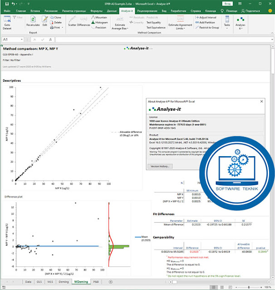The image size is (275, 290).
Task: Save the workbook from quick access toolbar
Action: pos(7,4)
